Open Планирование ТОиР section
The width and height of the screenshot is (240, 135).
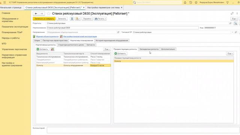click(x=12, y=32)
